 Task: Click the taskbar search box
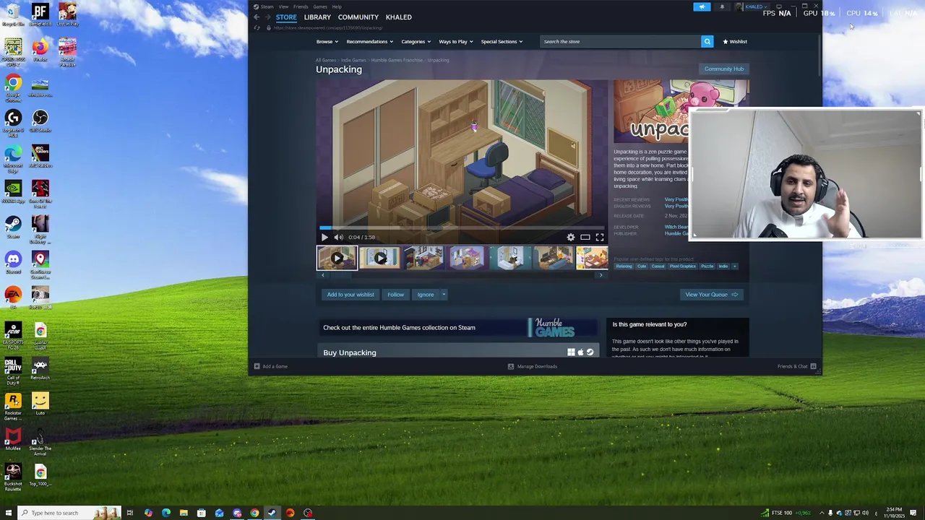pyautogui.click(x=69, y=513)
